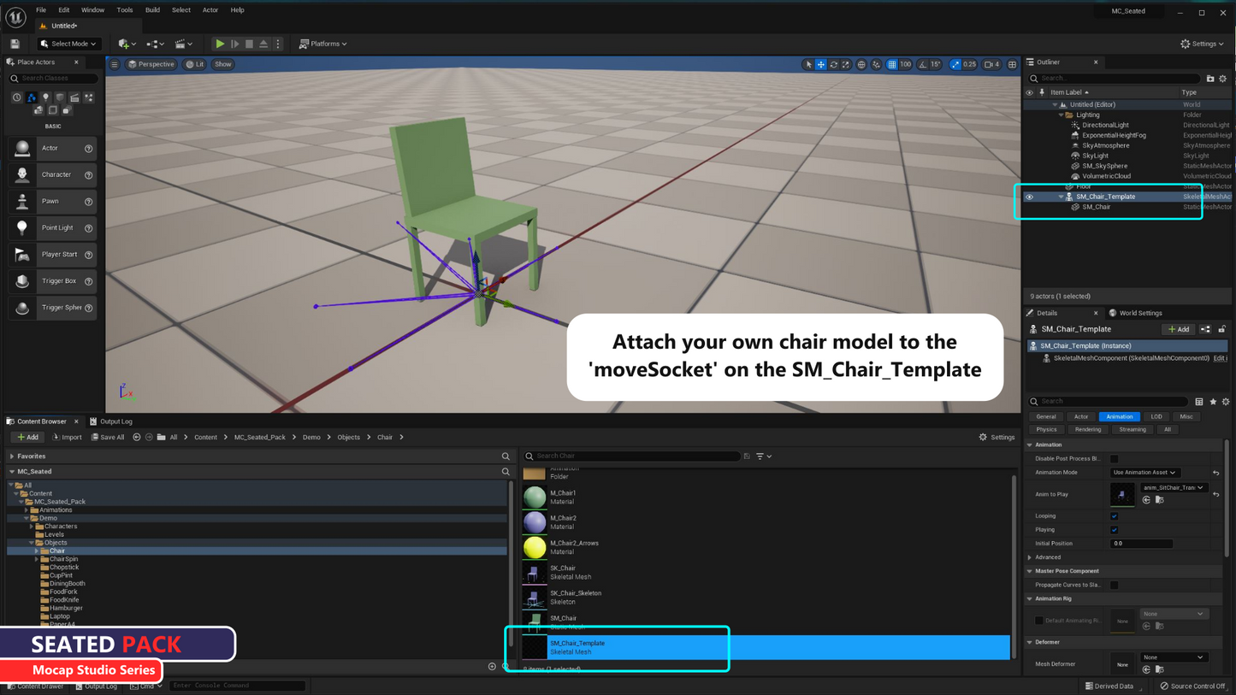Toggle the Looping checkbox
This screenshot has height=695, width=1236.
(x=1114, y=516)
